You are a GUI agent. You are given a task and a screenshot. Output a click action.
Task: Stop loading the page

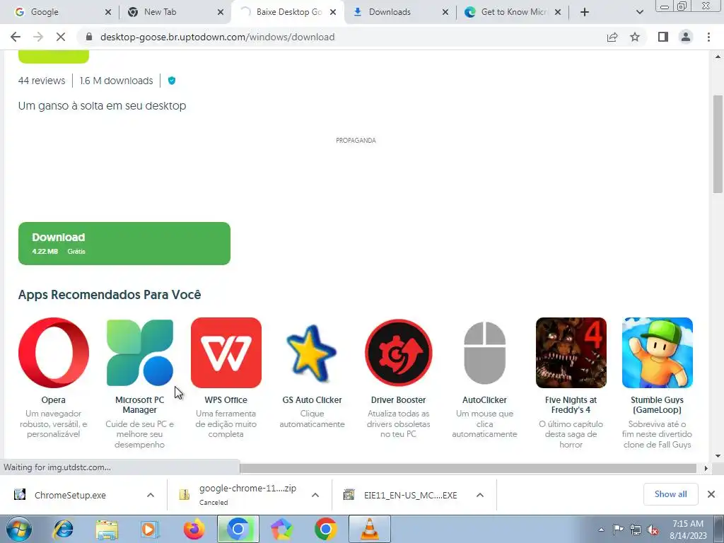(x=61, y=37)
